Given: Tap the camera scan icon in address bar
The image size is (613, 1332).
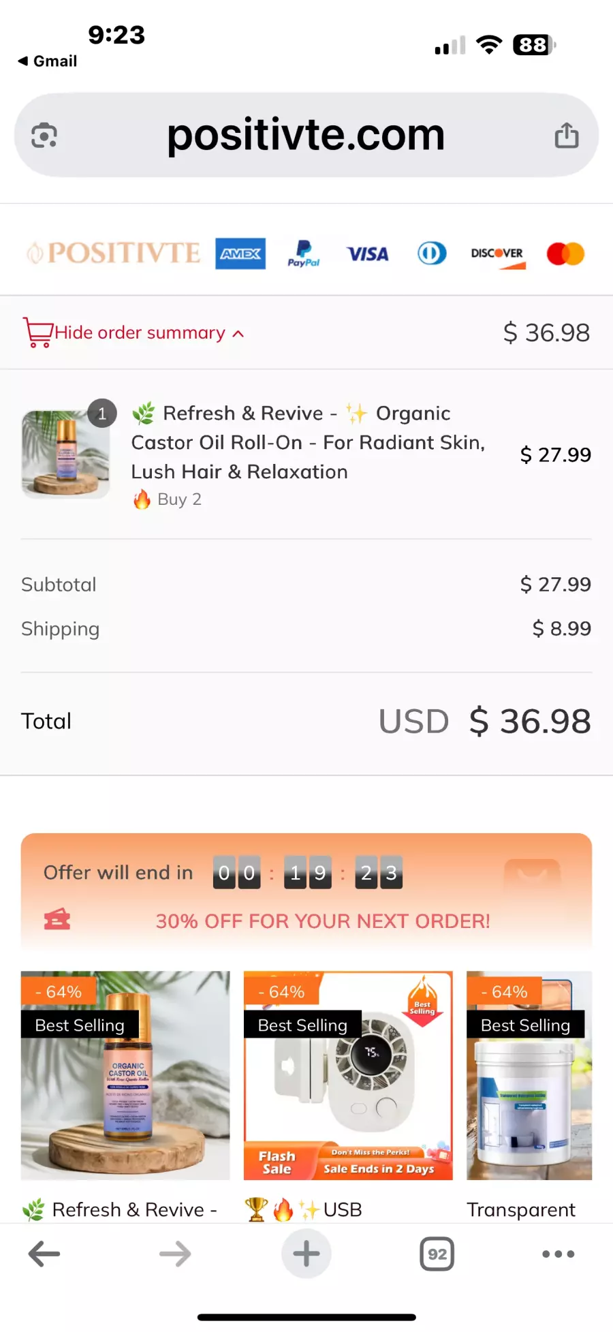Looking at the screenshot, I should click(x=44, y=135).
